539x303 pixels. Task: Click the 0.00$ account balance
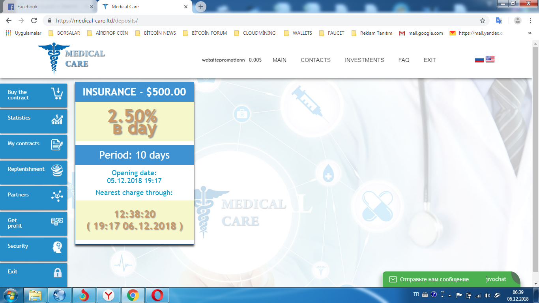point(255,60)
